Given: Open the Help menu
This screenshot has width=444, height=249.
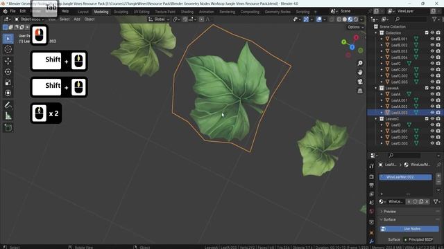Looking at the screenshot, I should coord(65,11).
